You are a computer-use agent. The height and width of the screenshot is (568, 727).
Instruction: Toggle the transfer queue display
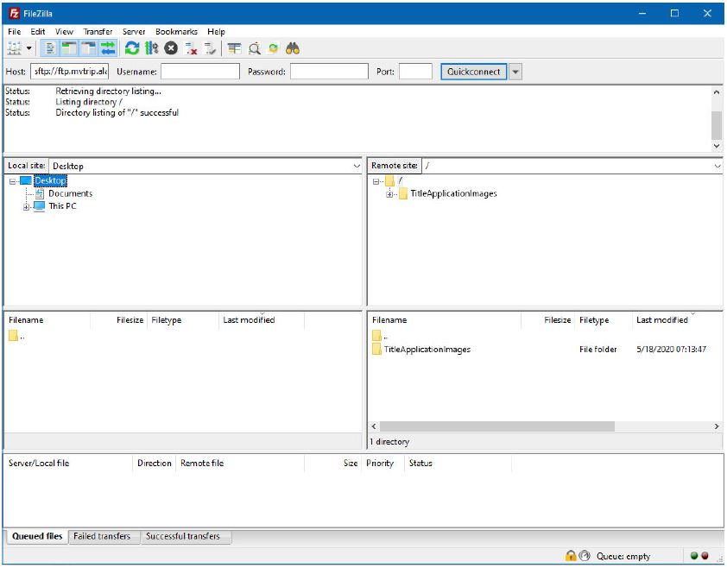(108, 48)
